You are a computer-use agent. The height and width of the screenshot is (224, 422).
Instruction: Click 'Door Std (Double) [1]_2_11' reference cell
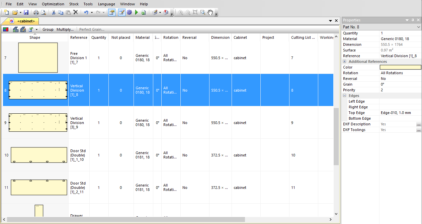click(78, 188)
